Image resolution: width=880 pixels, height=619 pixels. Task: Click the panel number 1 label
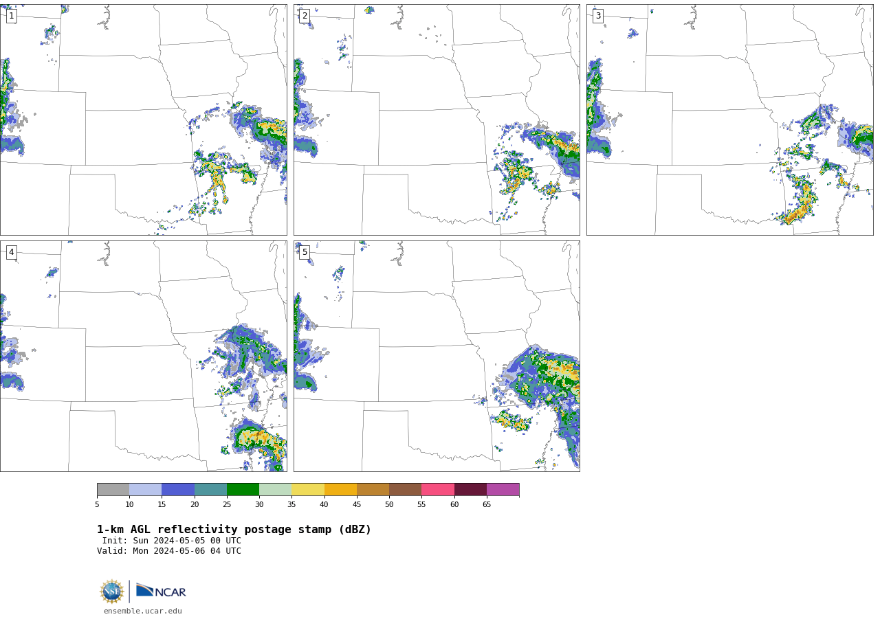click(11, 16)
